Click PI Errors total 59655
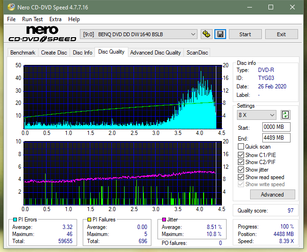The height and width of the screenshot is (252, 307). click(65, 241)
